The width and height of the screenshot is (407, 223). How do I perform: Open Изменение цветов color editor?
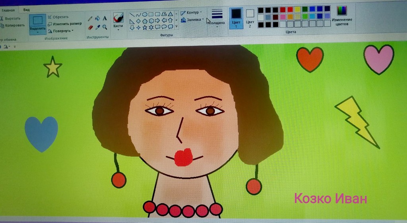341,16
